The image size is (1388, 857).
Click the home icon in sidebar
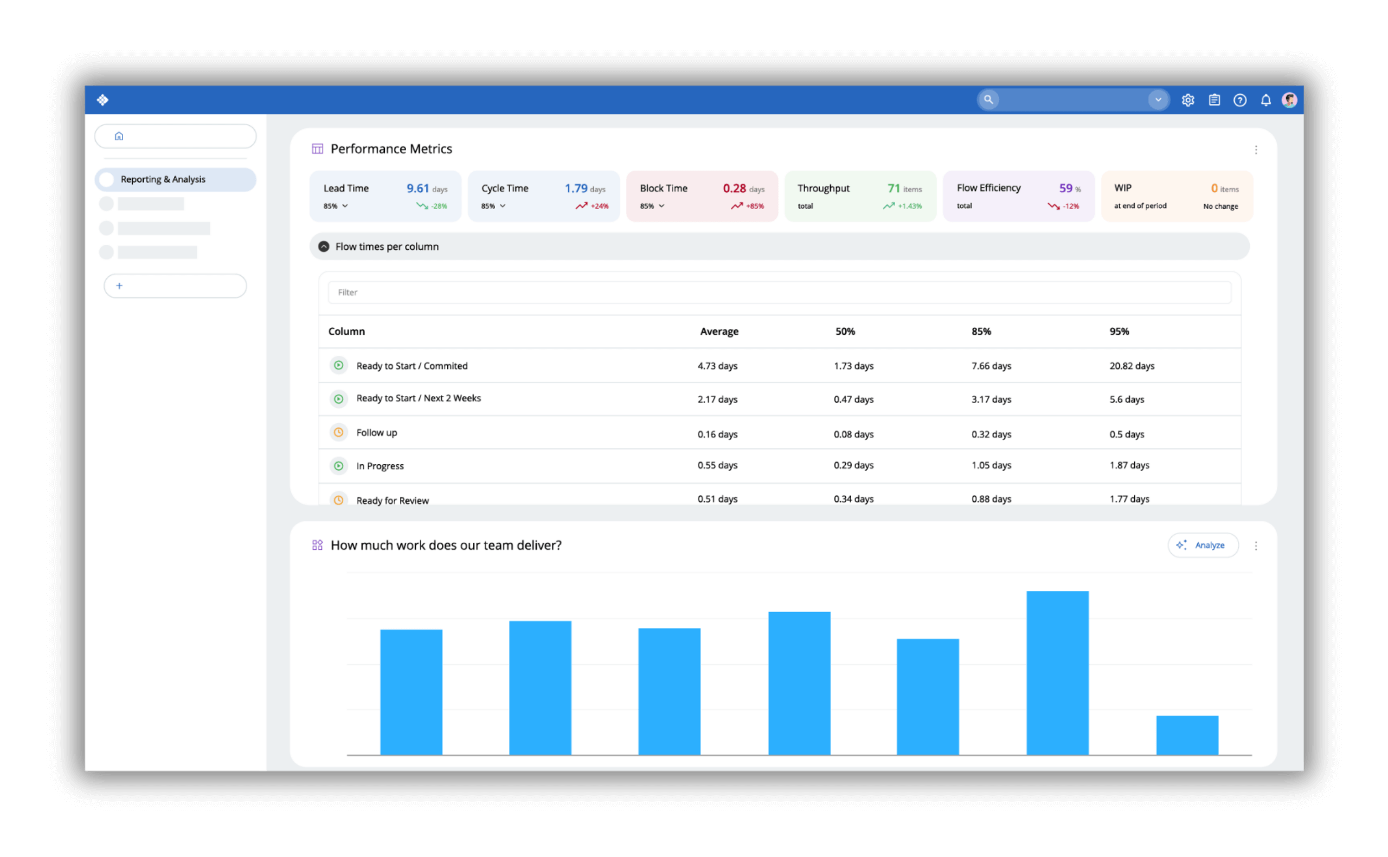pos(119,136)
